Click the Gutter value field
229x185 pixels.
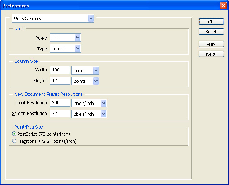(x=60, y=81)
